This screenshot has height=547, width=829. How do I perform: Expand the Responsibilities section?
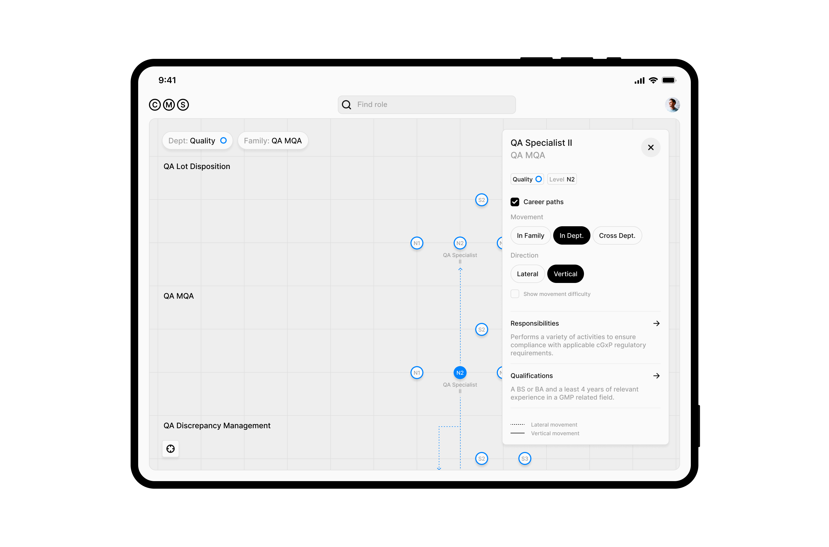(x=656, y=323)
